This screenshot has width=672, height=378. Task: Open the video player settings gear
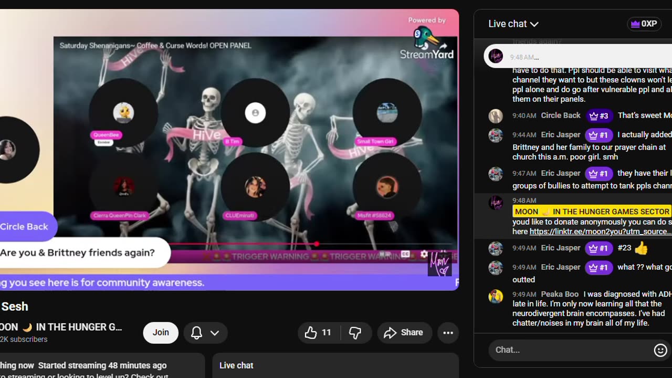click(x=424, y=254)
